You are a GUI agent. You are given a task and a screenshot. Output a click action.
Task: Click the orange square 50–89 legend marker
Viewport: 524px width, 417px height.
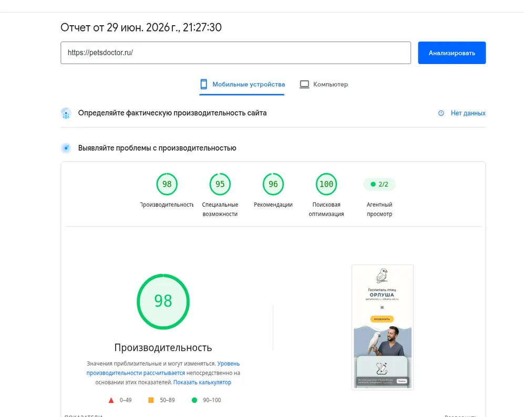pyautogui.click(x=151, y=400)
